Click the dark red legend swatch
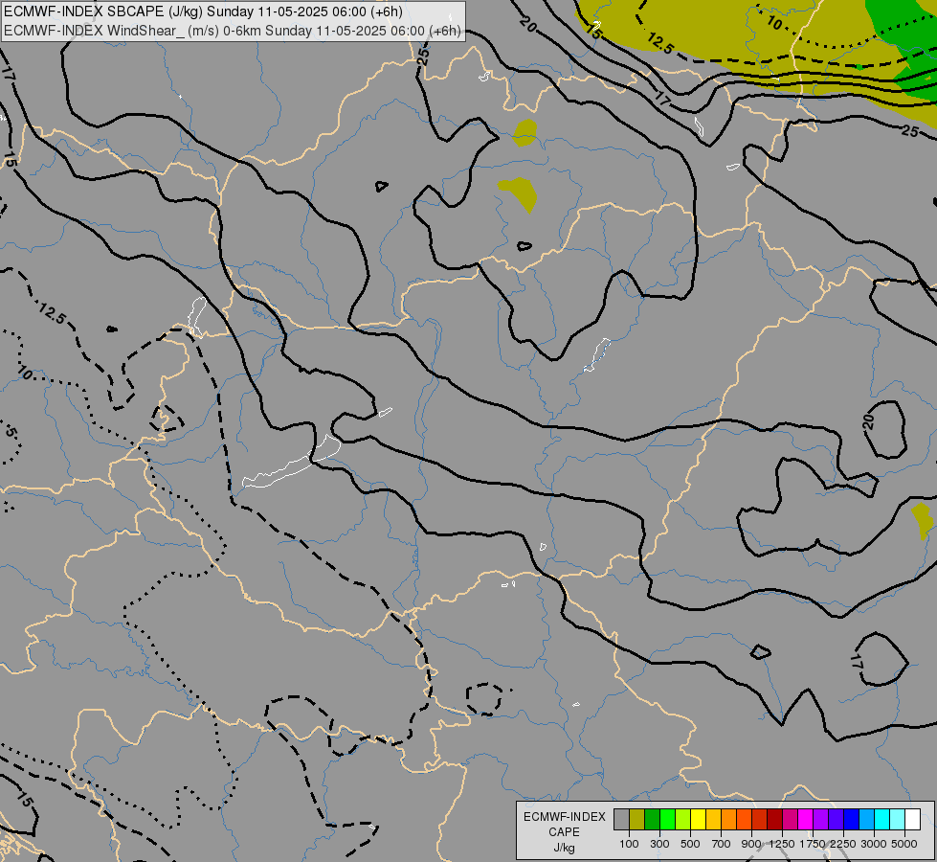Viewport: 937px width, 862px height. (775, 820)
